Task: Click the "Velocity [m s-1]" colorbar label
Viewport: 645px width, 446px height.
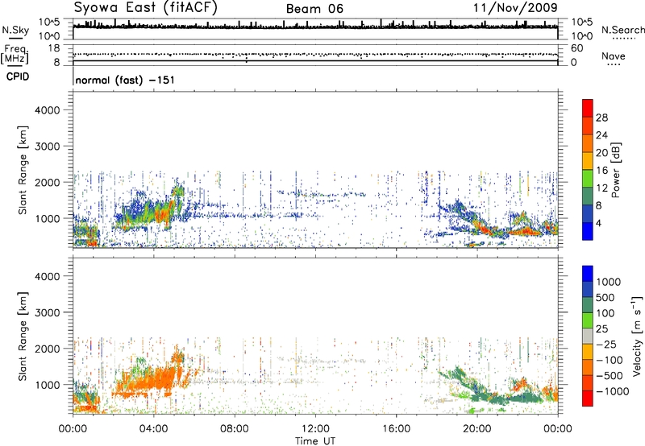Action: coord(637,337)
